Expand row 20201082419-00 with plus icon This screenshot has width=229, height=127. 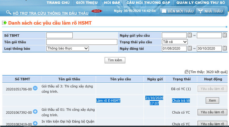(35, 123)
